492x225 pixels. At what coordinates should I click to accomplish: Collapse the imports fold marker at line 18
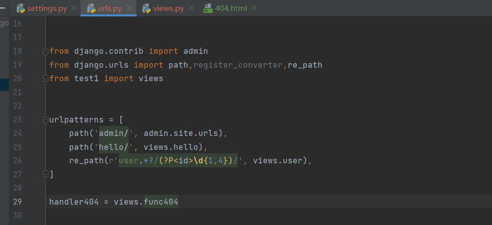(x=46, y=52)
